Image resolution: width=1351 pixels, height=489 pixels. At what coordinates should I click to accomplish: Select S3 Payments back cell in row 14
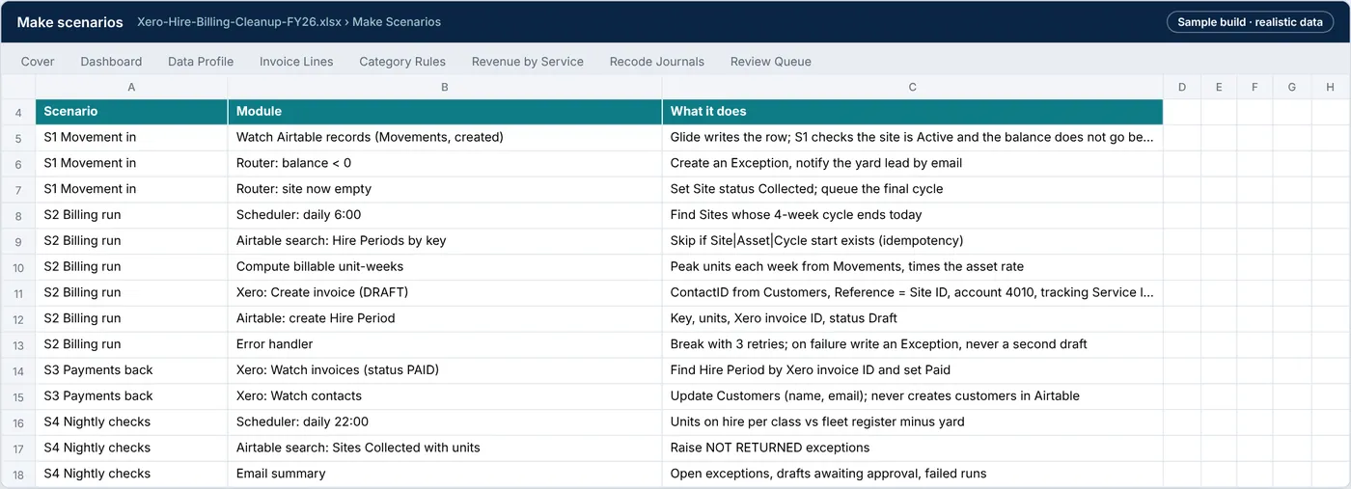131,370
